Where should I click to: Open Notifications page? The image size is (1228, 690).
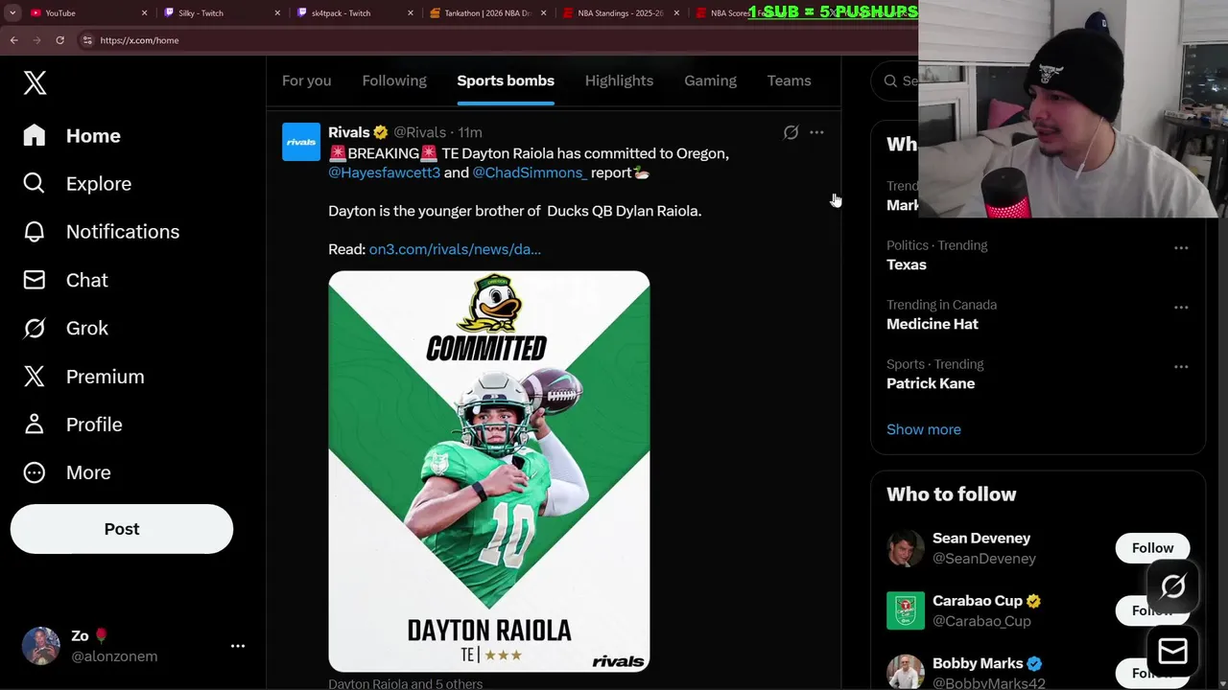click(x=101, y=232)
